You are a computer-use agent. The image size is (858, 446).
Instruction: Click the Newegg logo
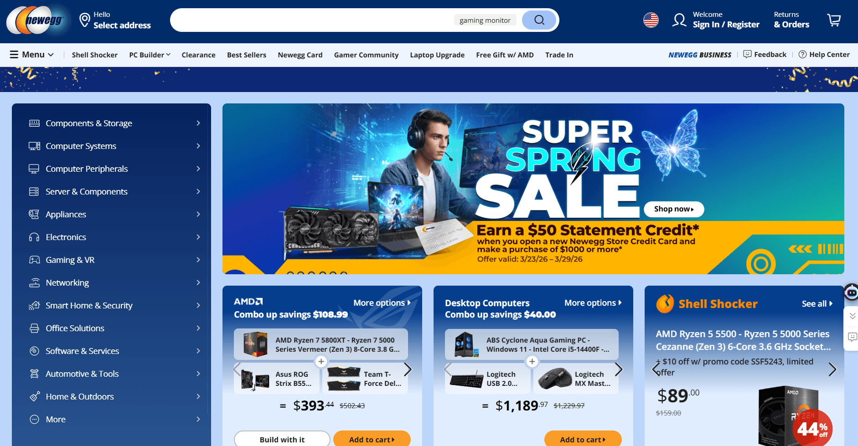click(37, 20)
